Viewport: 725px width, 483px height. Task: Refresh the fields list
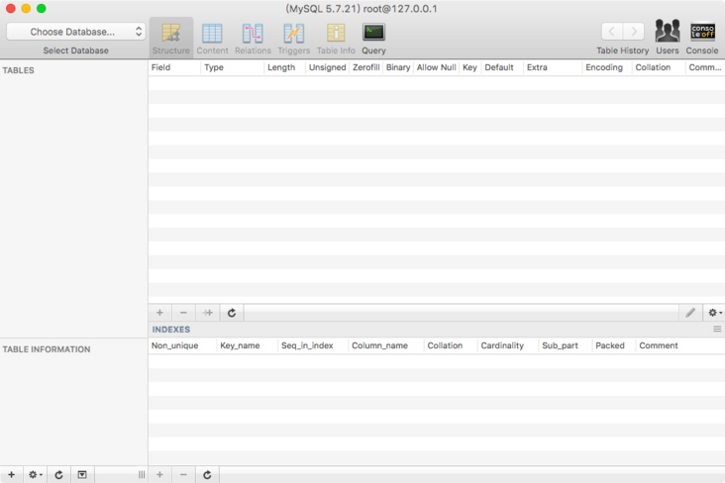[x=232, y=313]
